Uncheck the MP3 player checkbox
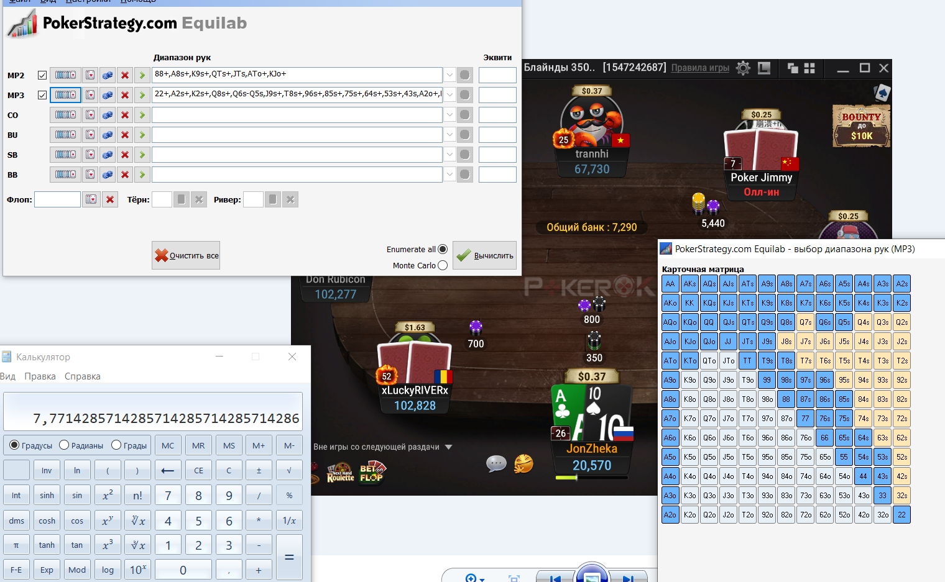Viewport: 945px width, 582px height. pyautogui.click(x=42, y=95)
